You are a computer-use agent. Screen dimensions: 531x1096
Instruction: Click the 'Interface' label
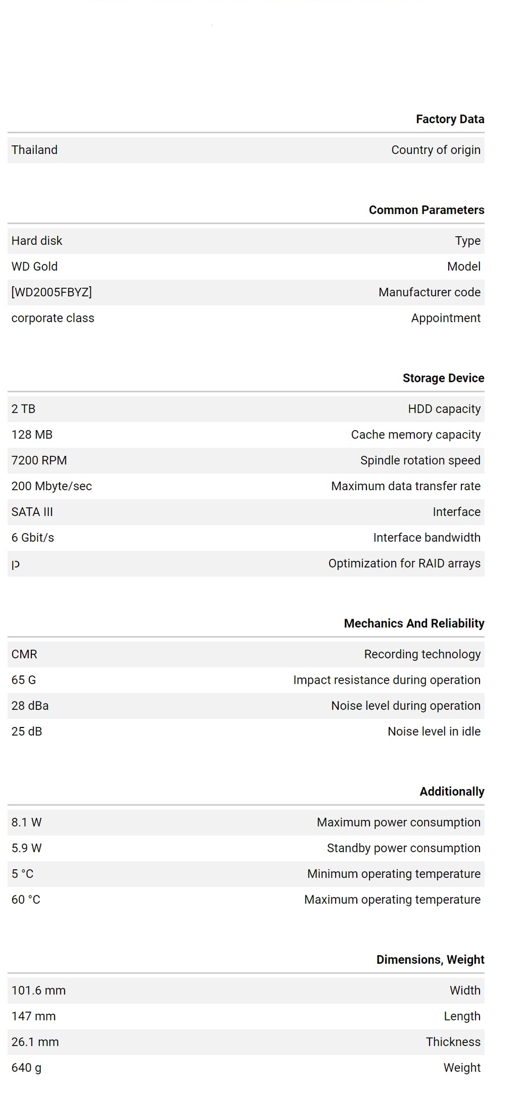[x=457, y=512]
